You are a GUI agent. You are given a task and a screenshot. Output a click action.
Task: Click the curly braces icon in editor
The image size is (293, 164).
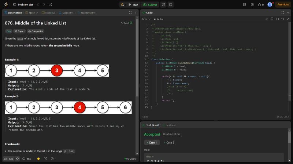click(277, 19)
